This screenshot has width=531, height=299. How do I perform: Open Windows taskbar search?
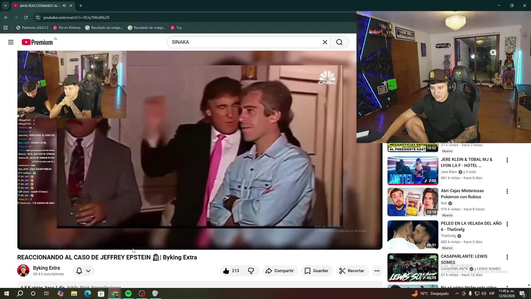point(20,294)
